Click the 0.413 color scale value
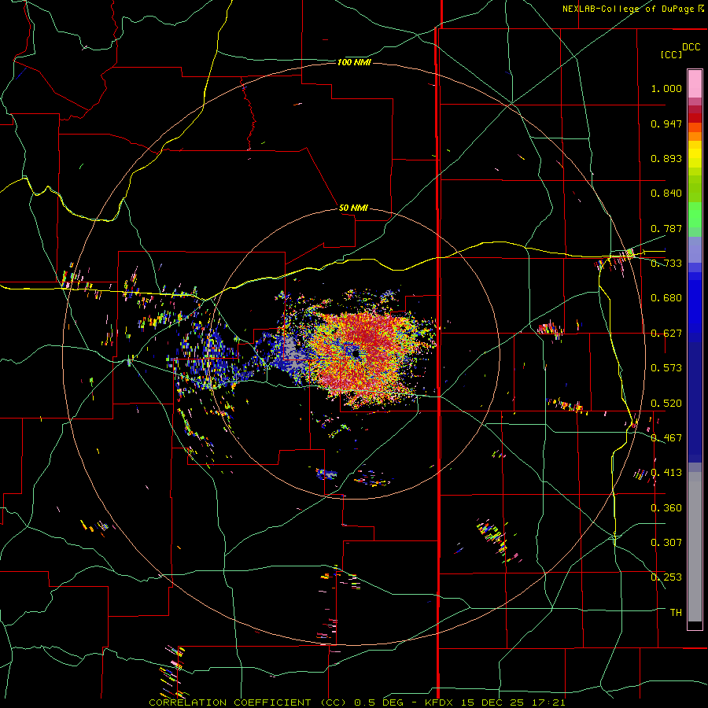Screen dimensions: 708x708 pos(666,473)
